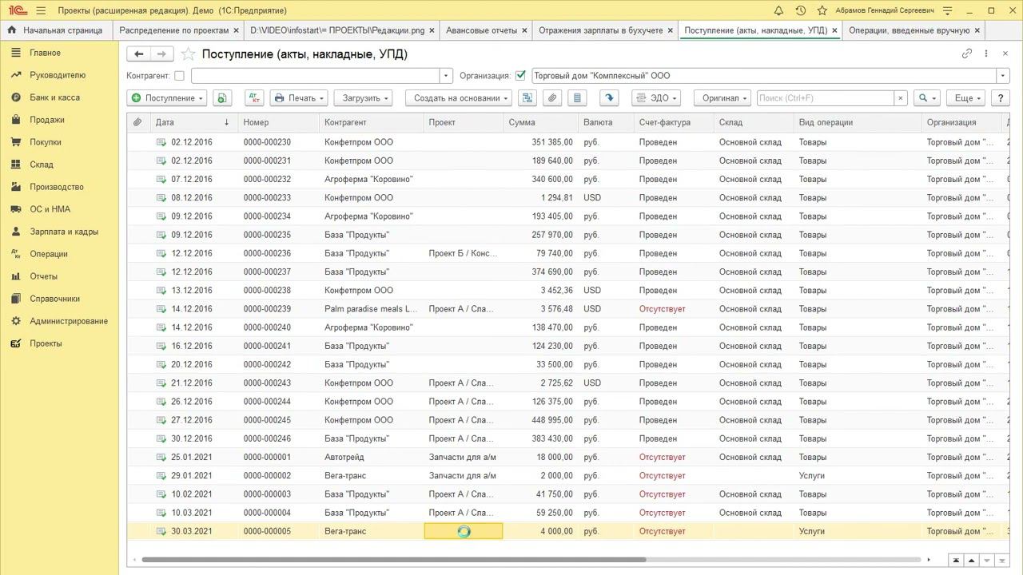Add page to favorites with star icon

pos(189,54)
